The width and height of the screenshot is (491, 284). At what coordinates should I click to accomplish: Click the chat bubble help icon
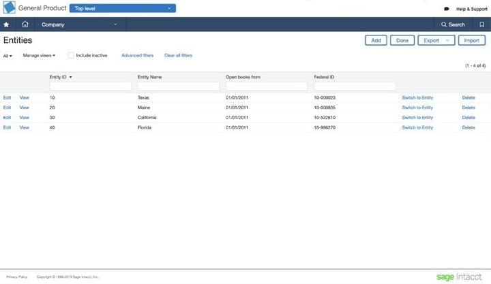(x=447, y=9)
